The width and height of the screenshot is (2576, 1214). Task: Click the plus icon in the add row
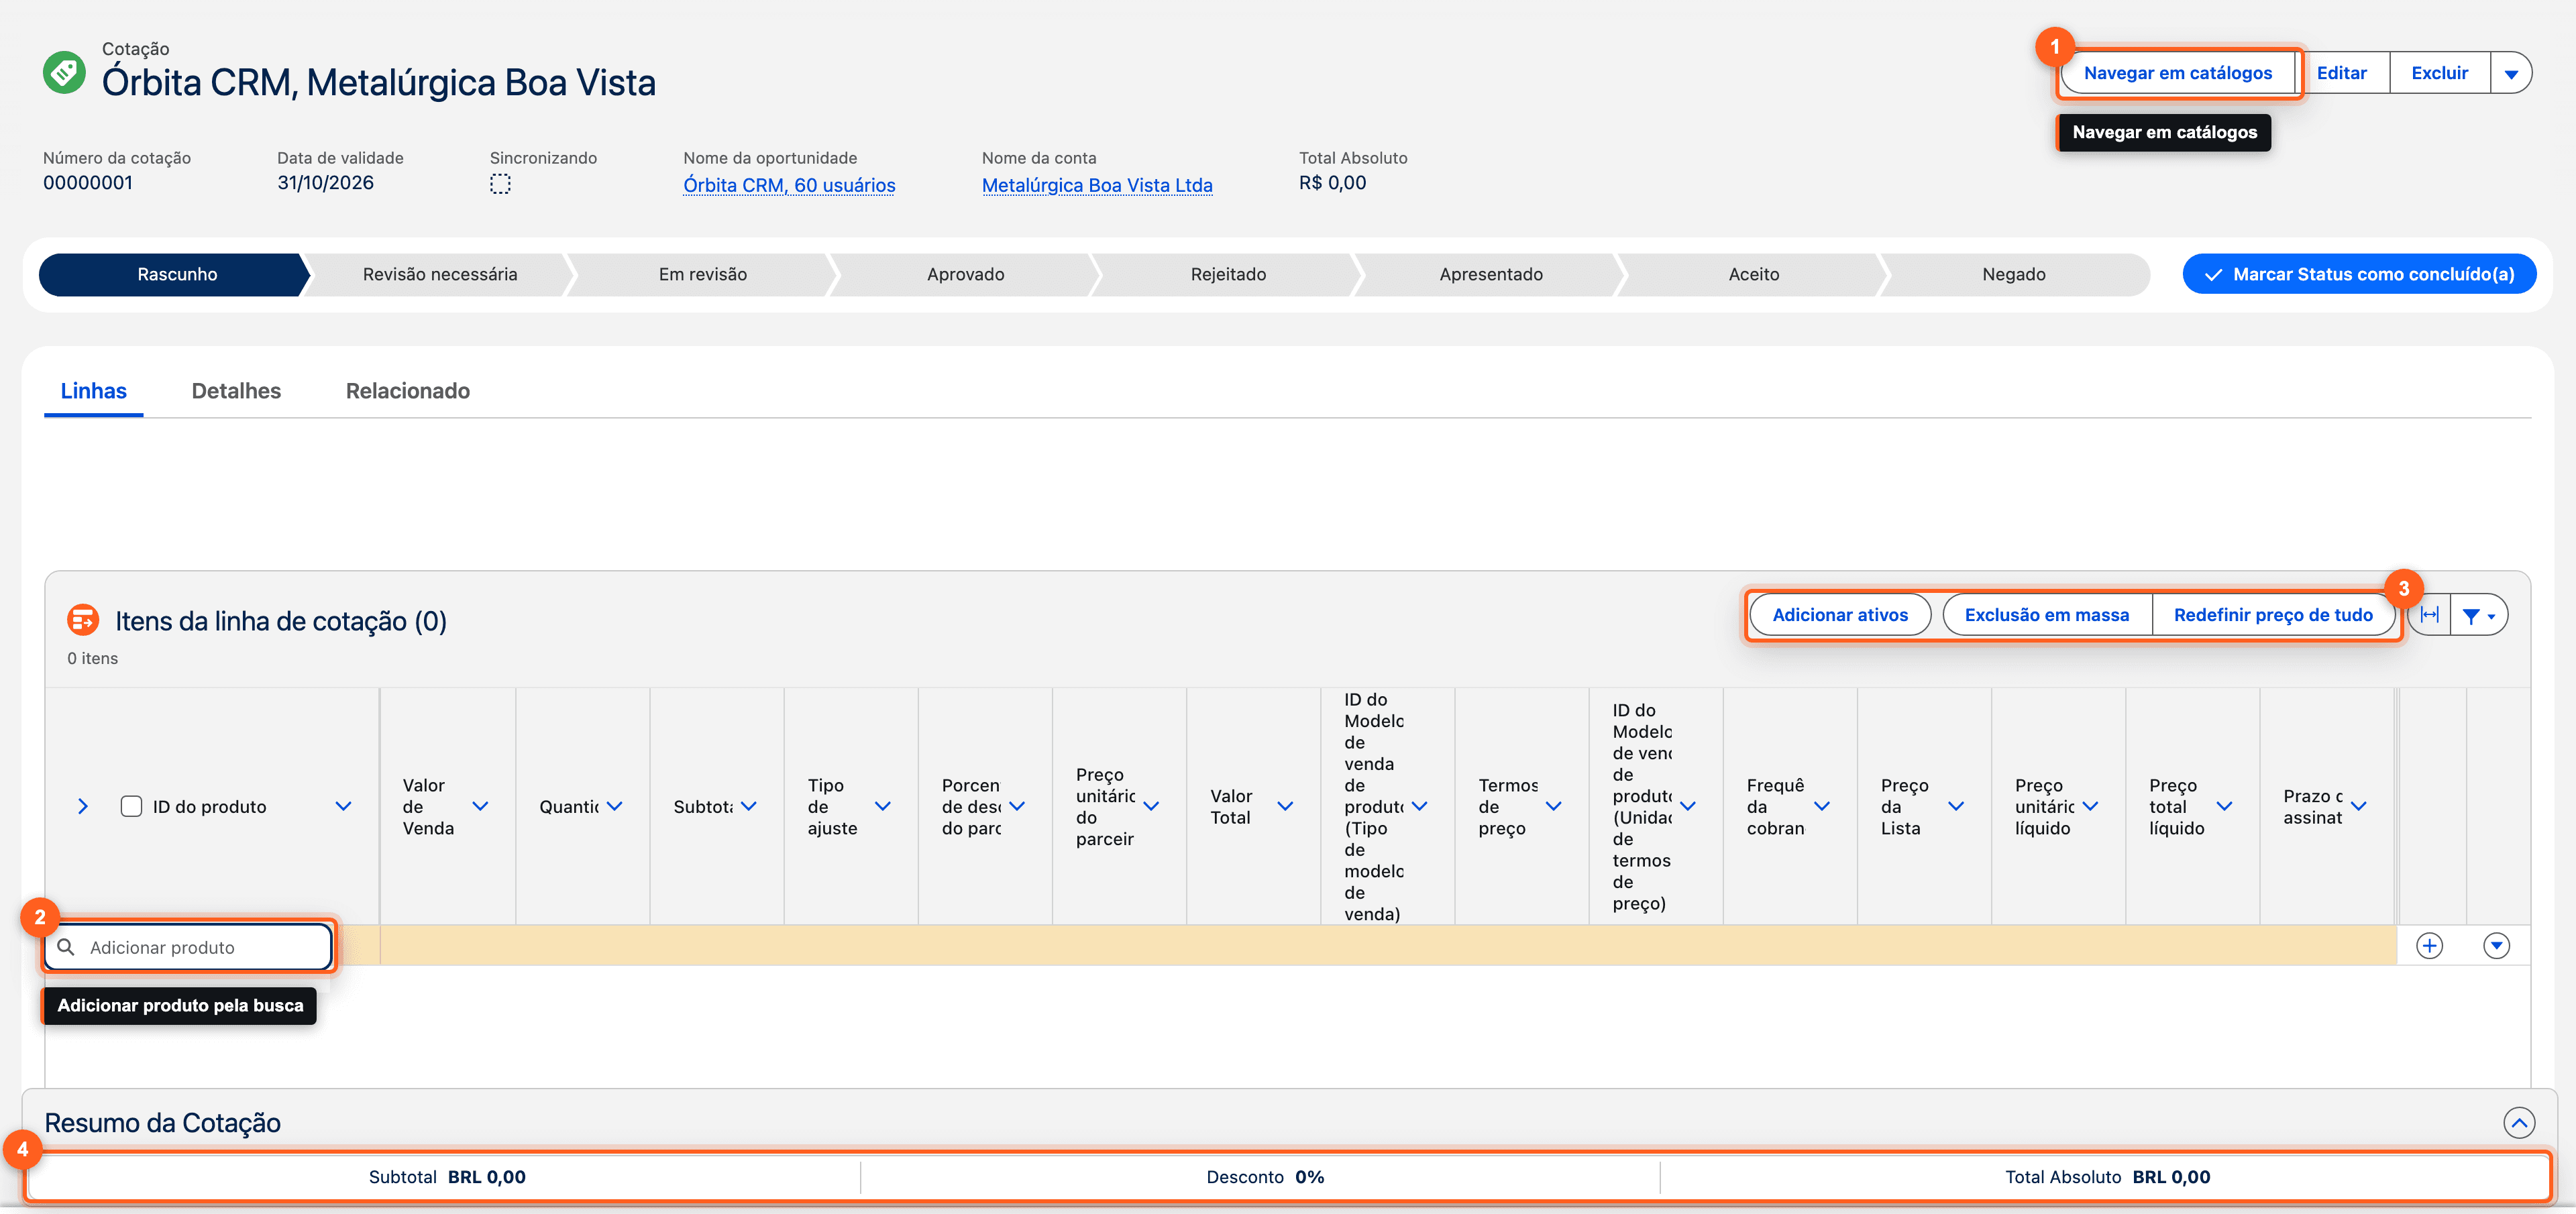2429,945
